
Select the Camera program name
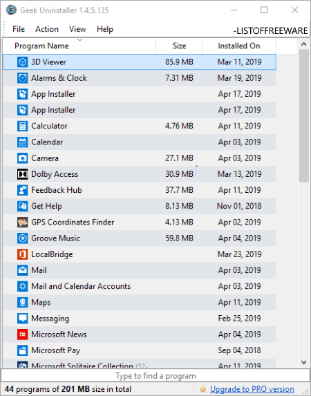click(45, 158)
